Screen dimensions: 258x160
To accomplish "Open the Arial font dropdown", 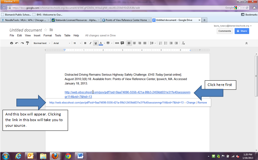I will tap(62, 43).
